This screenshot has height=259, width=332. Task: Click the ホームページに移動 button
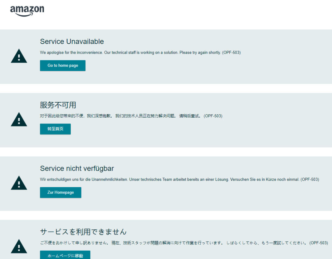point(65,255)
